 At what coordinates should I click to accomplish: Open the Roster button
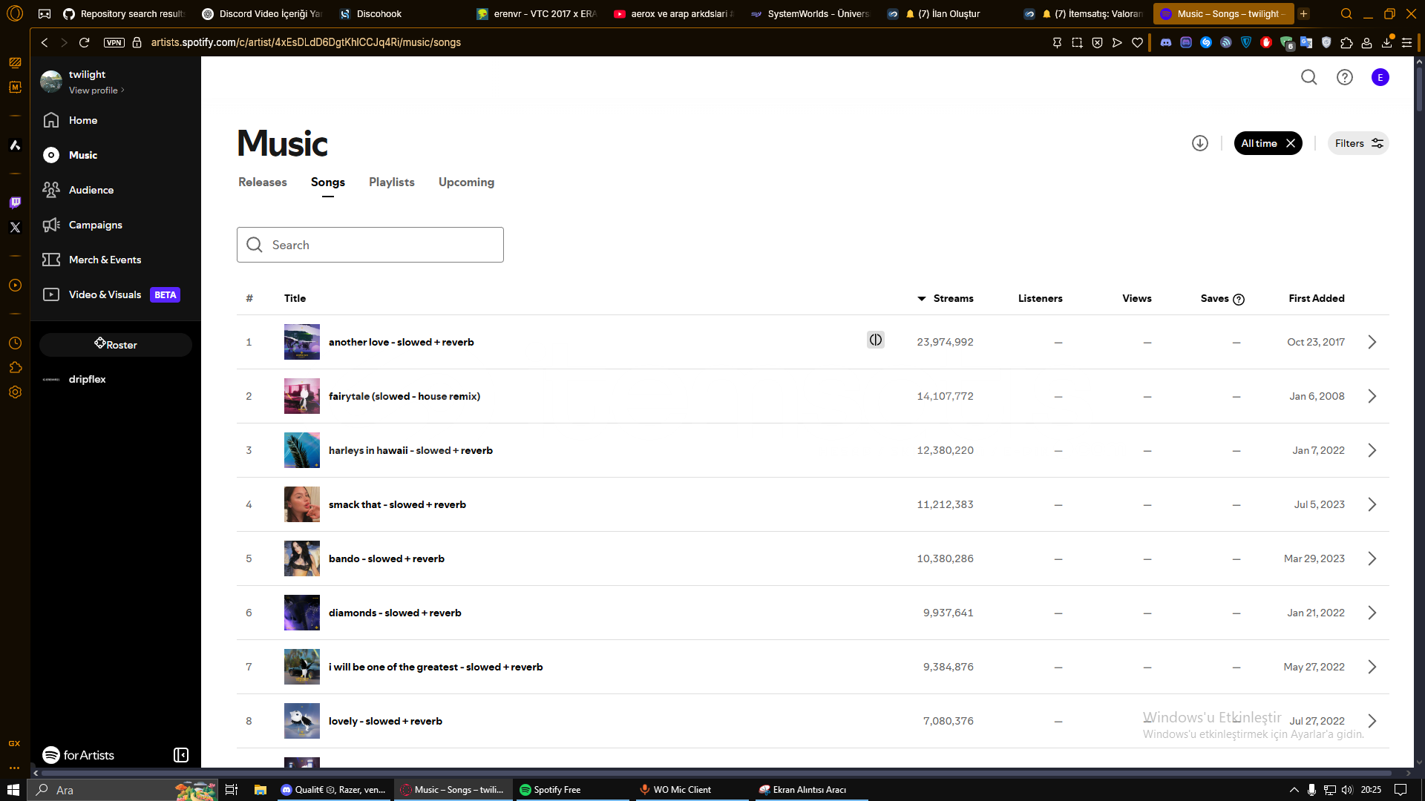point(116,345)
